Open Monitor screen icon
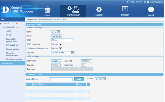Viewport: 165px width, 102px height. click(125, 9)
